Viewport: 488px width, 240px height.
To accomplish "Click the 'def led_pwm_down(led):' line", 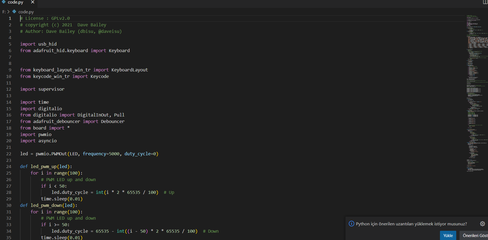I will [x=48, y=205].
